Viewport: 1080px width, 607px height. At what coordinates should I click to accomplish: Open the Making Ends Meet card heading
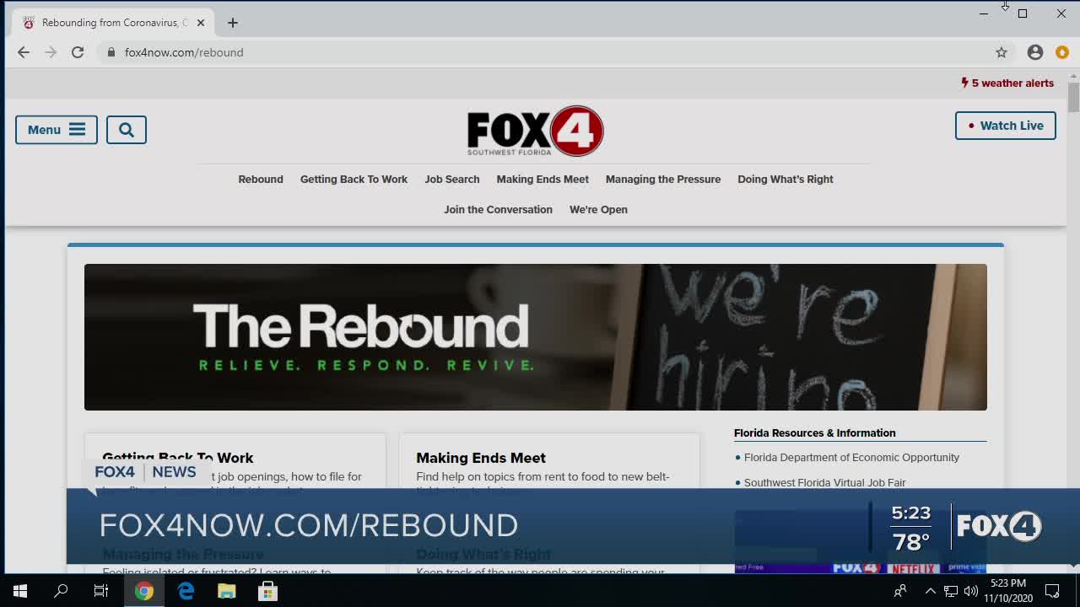pyautogui.click(x=481, y=458)
